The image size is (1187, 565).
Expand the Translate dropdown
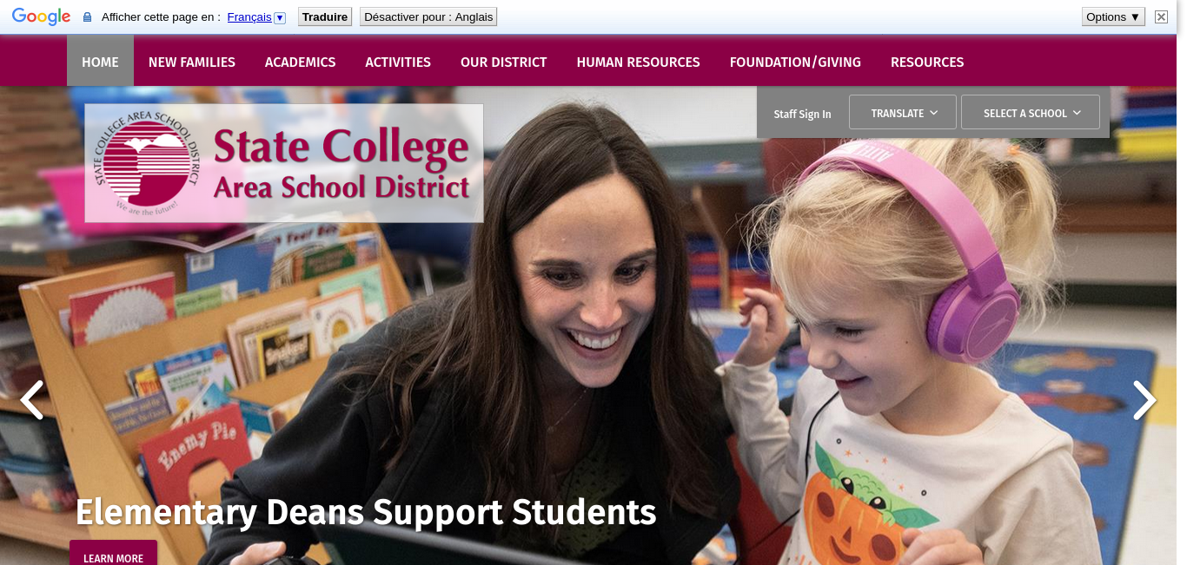click(903, 113)
